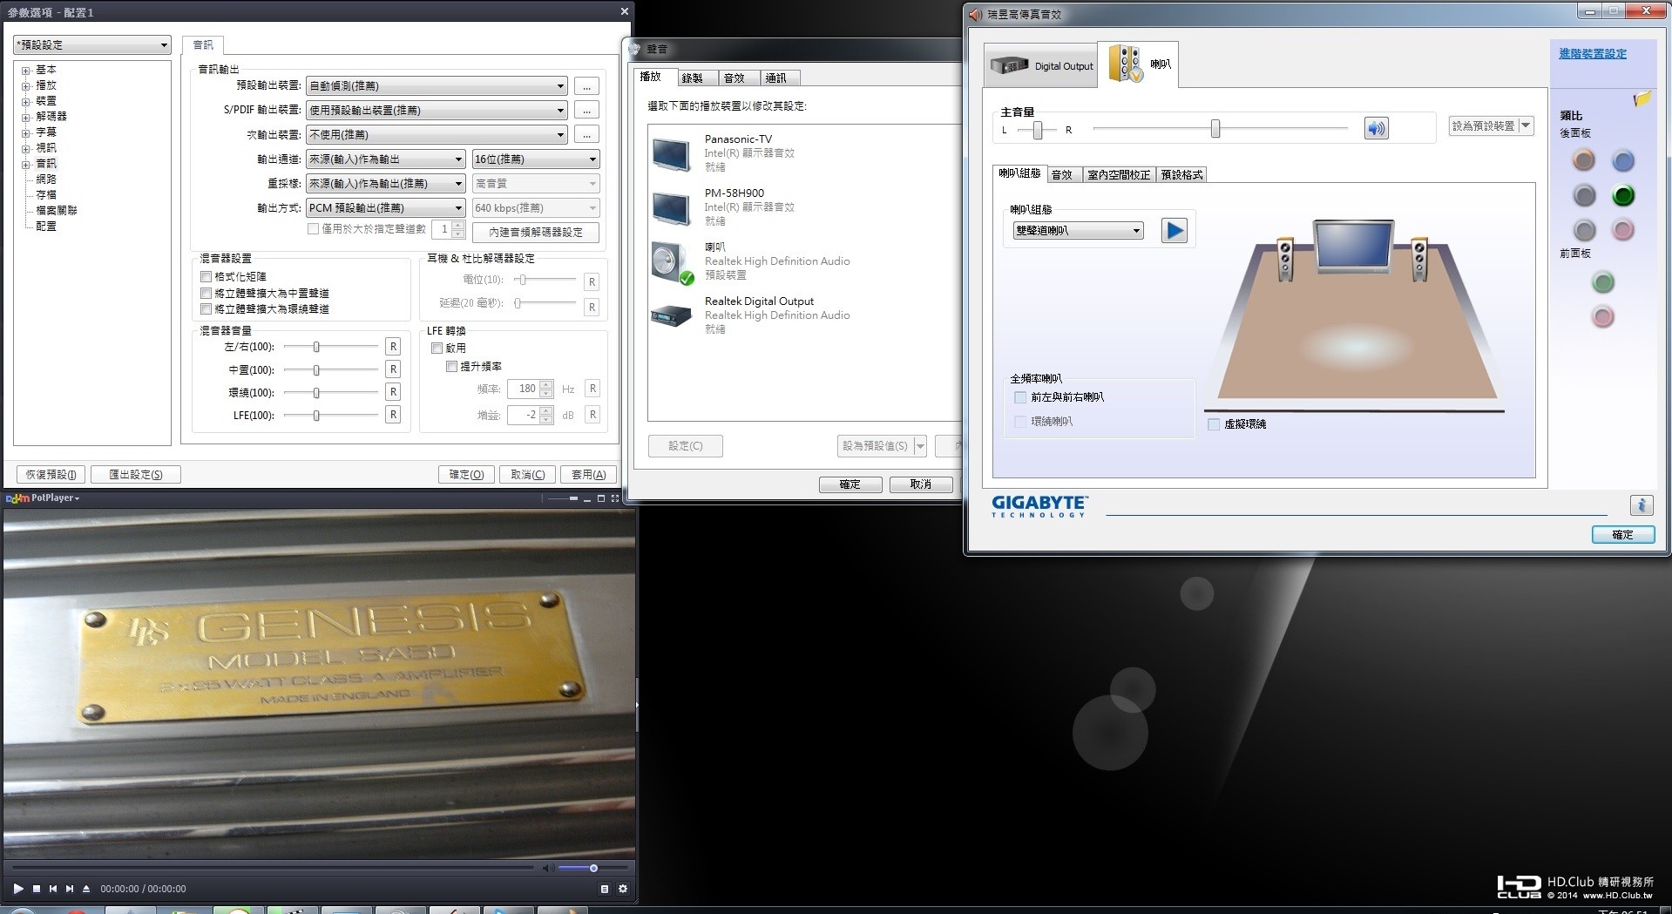
Task: Open the 預設格式 tab in Realtek
Action: [1181, 174]
